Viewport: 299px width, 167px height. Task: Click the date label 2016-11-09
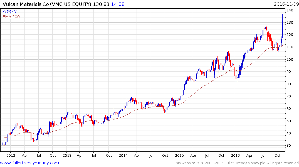pos(286,4)
